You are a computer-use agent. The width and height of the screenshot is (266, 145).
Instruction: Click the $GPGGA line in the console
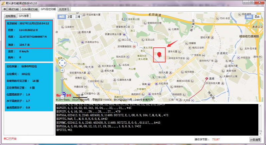[112, 115]
